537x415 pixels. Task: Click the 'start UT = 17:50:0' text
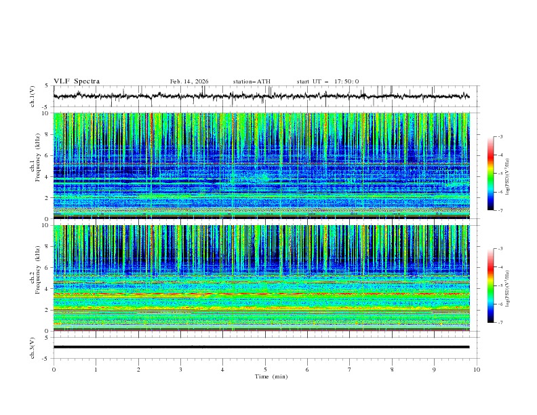327,81
